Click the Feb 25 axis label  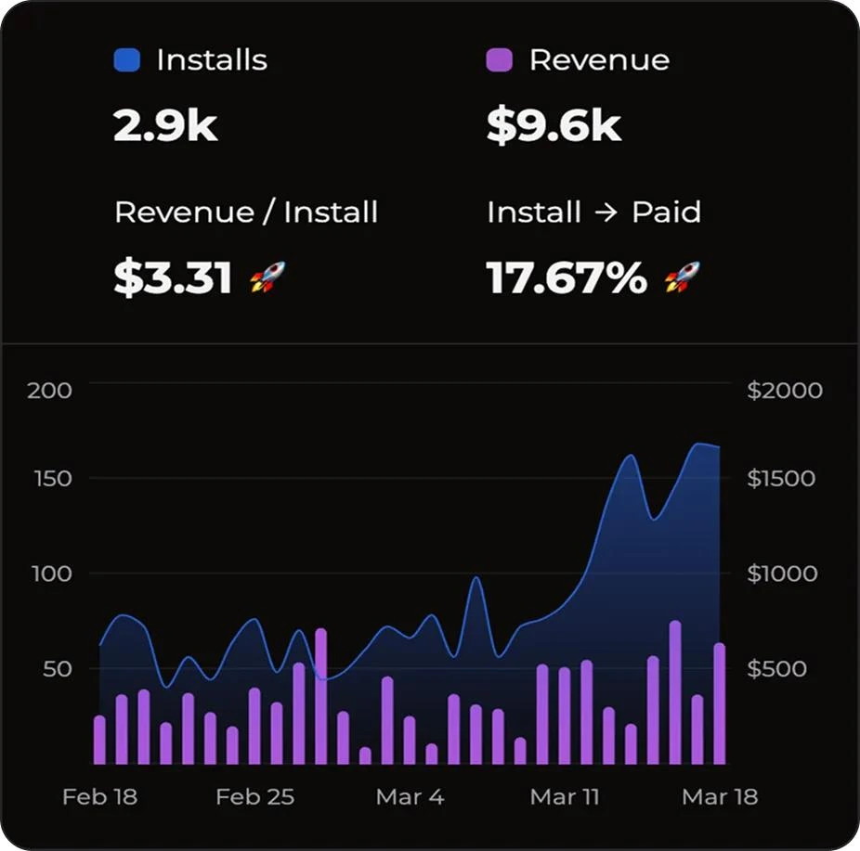pyautogui.click(x=254, y=796)
